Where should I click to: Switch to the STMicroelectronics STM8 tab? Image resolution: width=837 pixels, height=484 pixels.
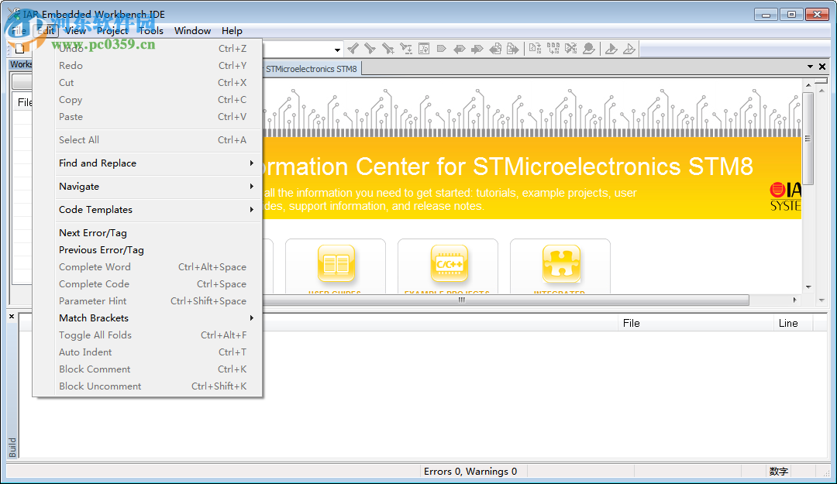311,68
